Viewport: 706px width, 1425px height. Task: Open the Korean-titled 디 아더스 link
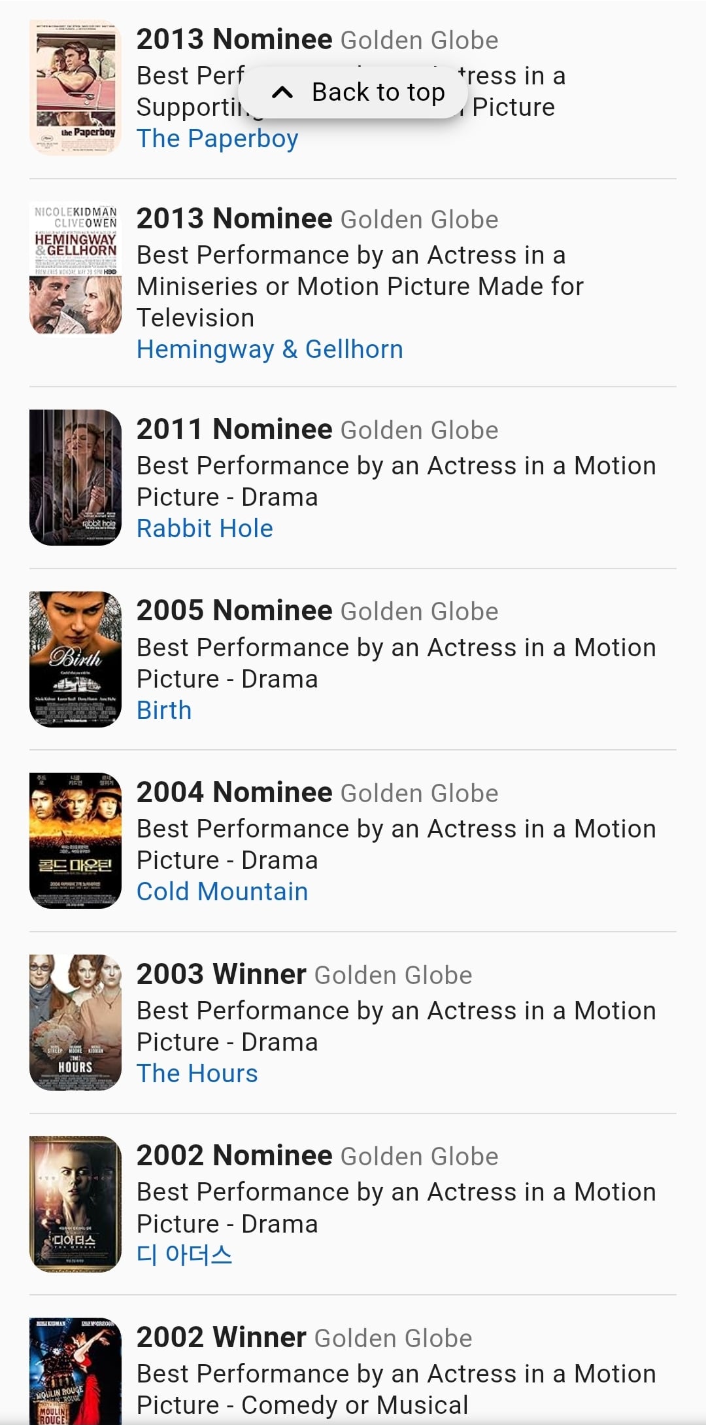pos(184,1255)
